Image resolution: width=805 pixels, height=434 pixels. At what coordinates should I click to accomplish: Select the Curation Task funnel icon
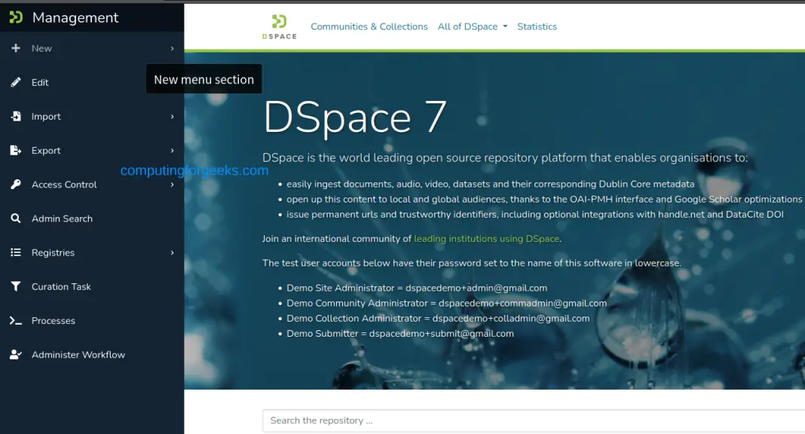point(17,286)
